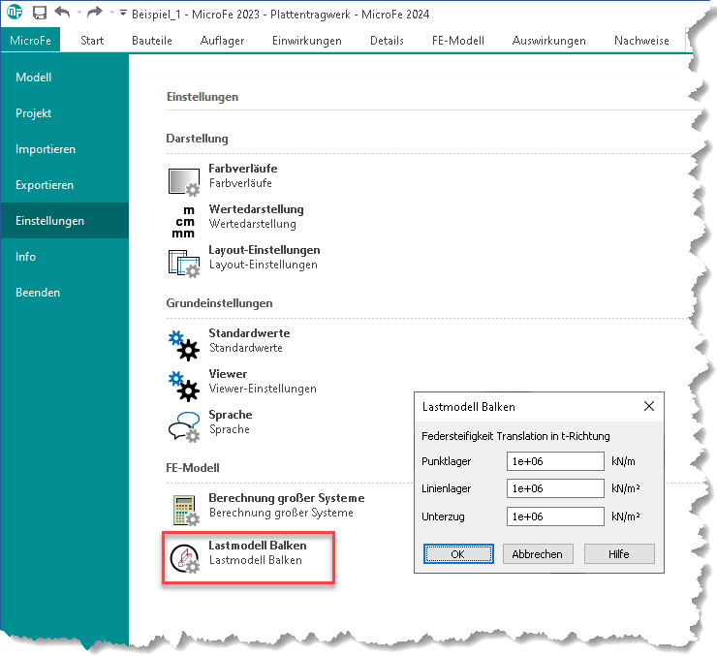This screenshot has height=657, width=717.
Task: Click Abbrechen in the Lastmodell Balken dialog
Action: [x=538, y=554]
